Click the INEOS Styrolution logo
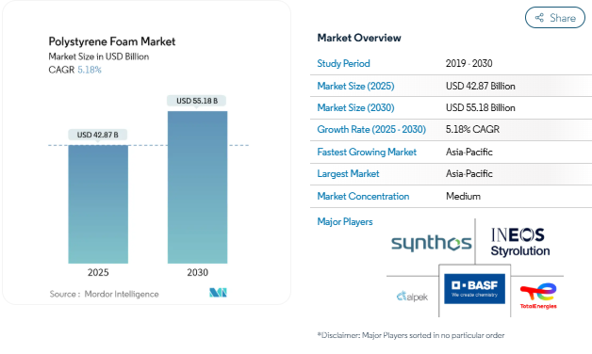 pos(520,242)
